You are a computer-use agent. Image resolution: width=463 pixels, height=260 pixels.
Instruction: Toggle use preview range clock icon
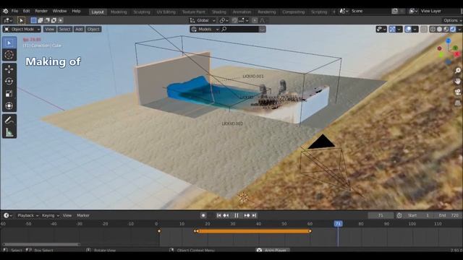coord(399,215)
